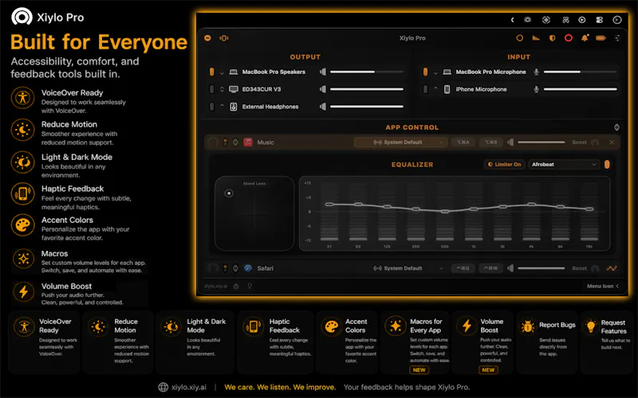Screen dimensions: 638x398
Task: Click the diamond pin icon beside App Control
Action: point(616,127)
